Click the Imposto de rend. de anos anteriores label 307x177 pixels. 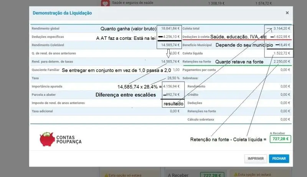pos(58,103)
